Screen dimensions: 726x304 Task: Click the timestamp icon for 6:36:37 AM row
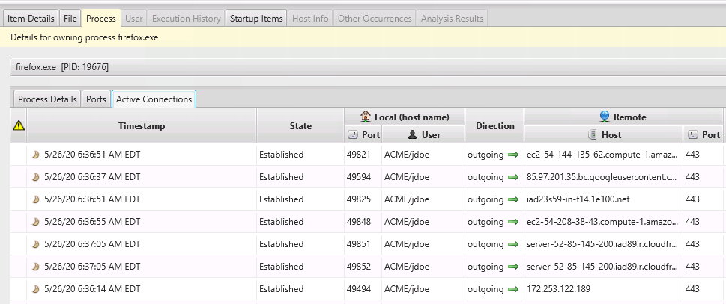click(x=34, y=177)
